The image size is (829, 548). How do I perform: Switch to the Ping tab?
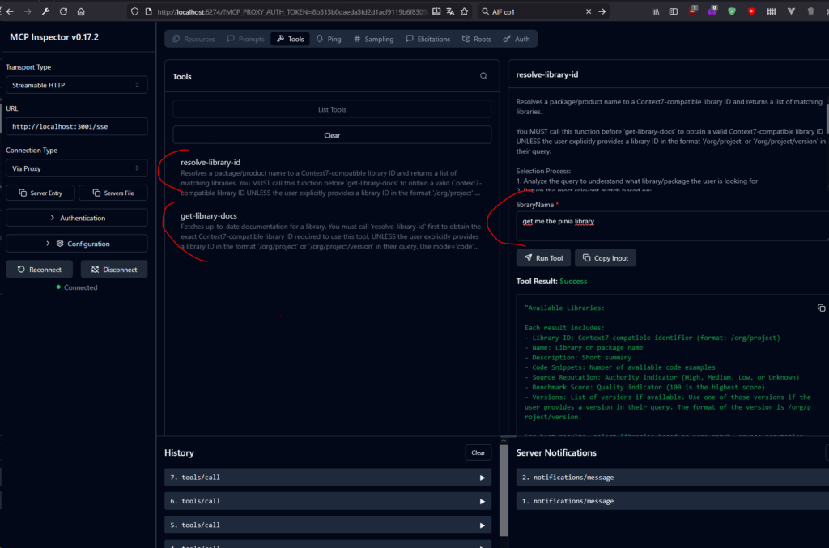[329, 39]
